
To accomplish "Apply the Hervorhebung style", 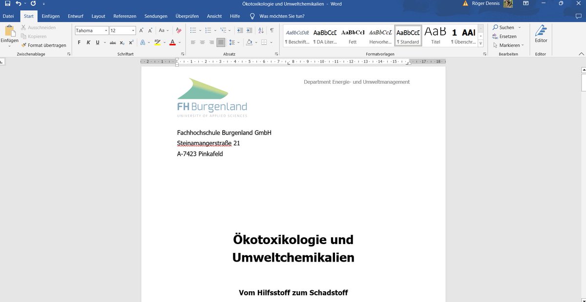I will tap(380, 36).
